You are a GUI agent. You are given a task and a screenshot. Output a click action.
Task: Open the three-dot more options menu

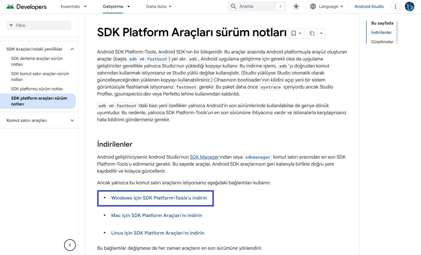coord(396,6)
